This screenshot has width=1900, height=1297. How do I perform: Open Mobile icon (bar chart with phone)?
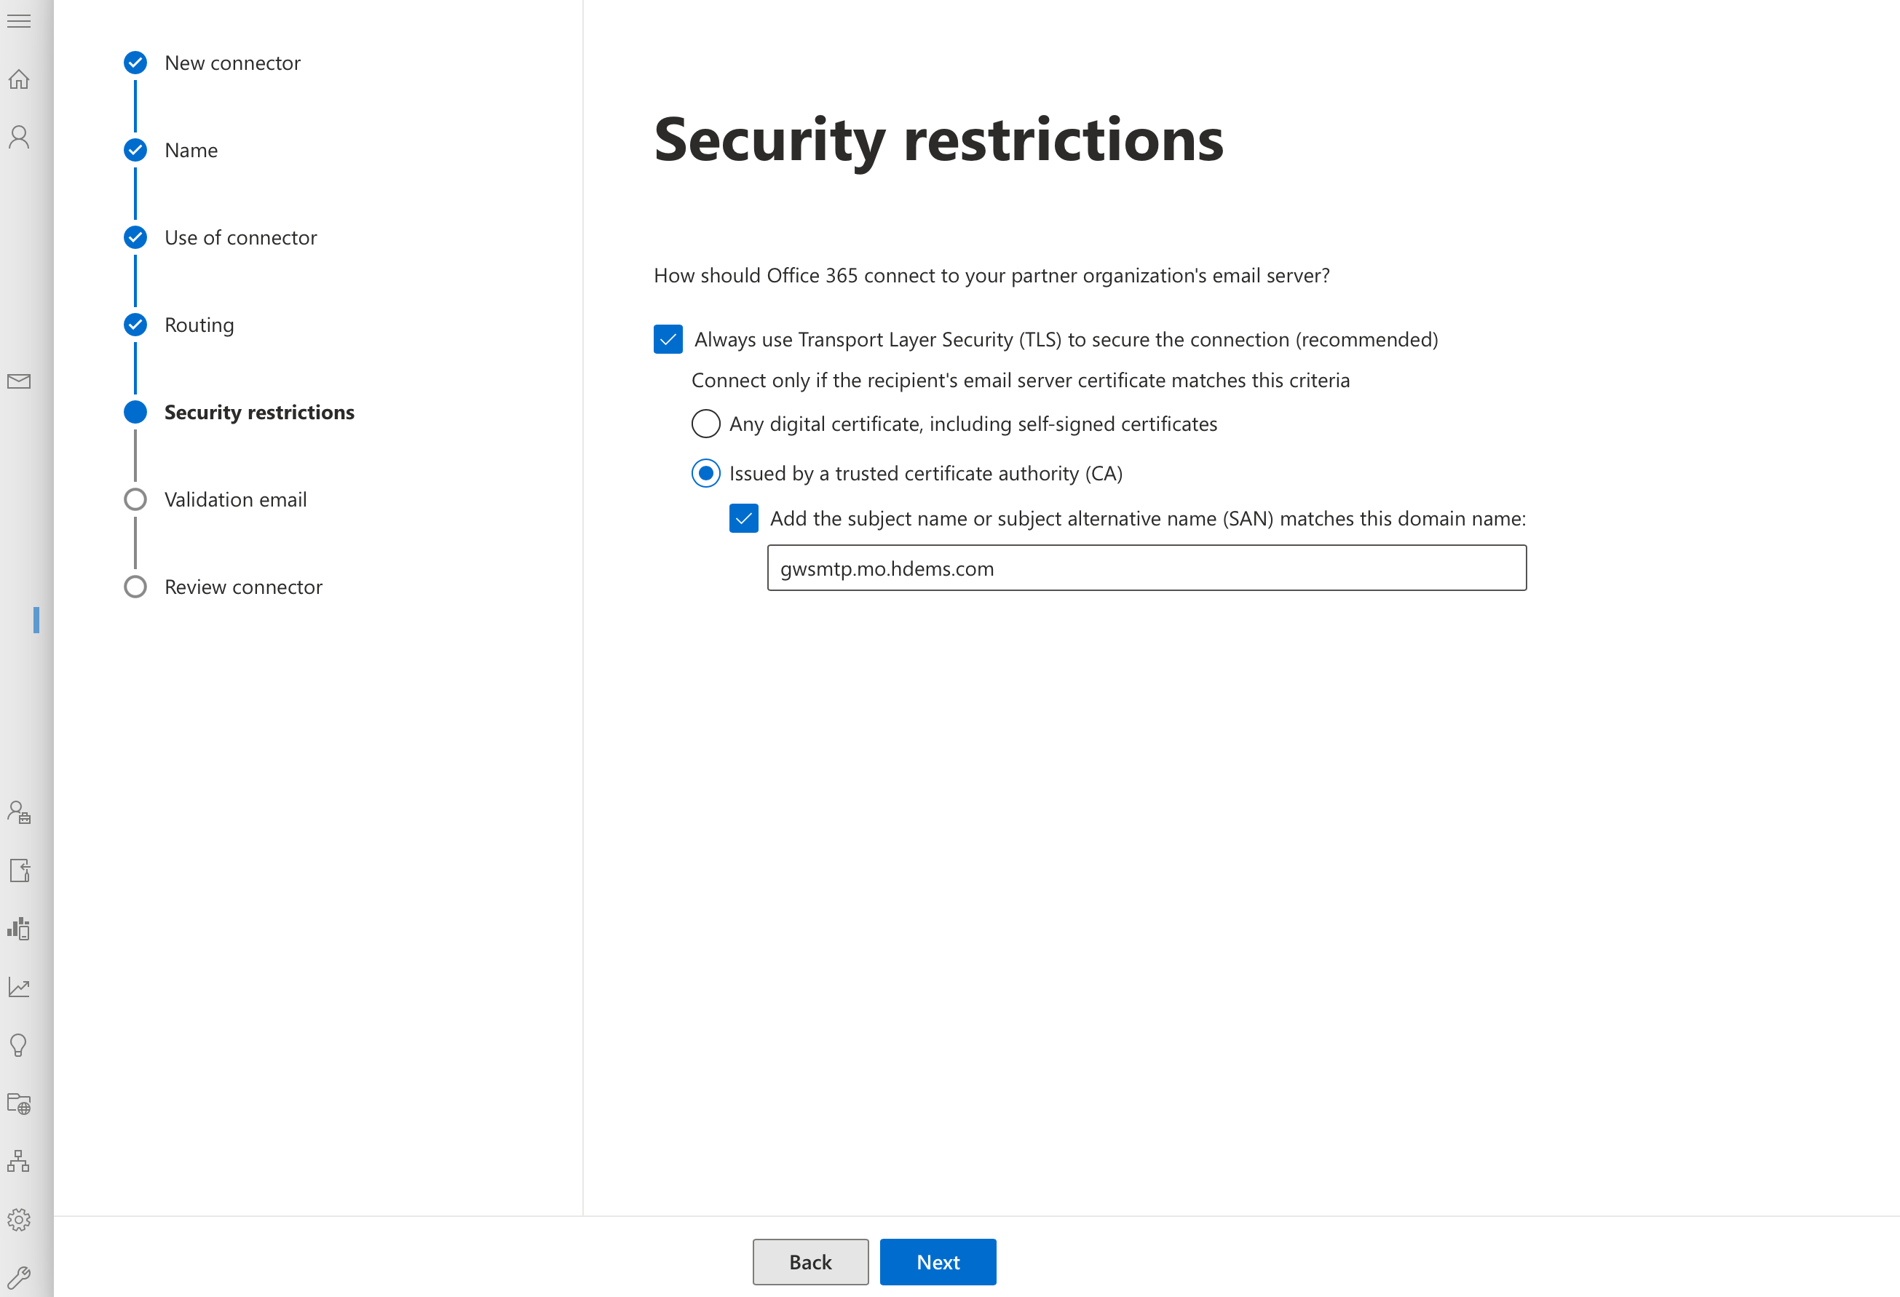(19, 929)
